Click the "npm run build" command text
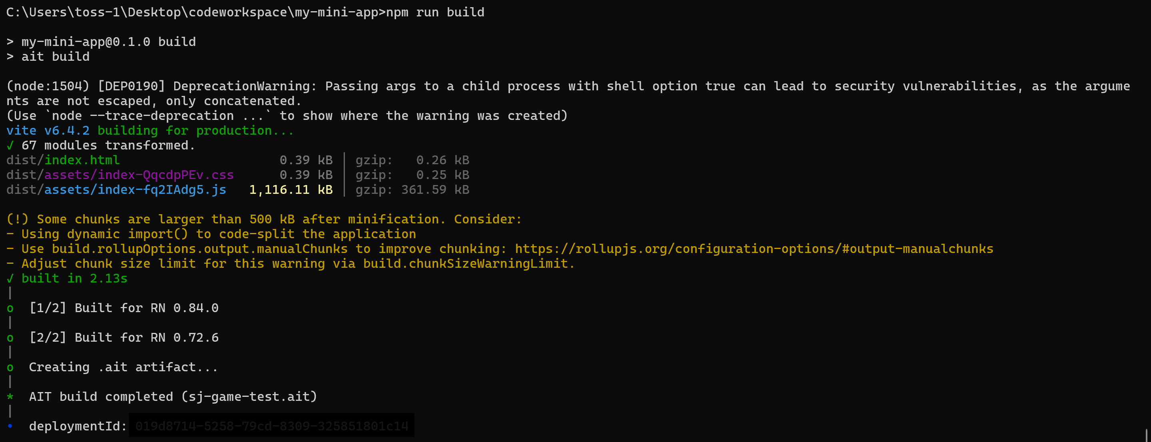Screen dimensions: 1151x442 (x=435, y=12)
